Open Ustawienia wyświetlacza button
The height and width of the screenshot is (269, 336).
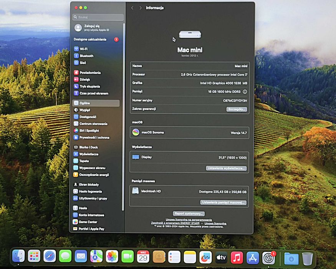point(226,168)
